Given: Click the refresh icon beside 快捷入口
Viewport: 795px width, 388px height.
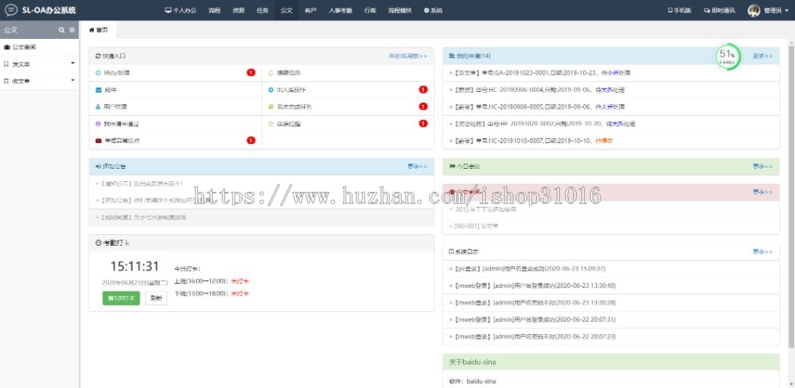Looking at the screenshot, I should [98, 56].
